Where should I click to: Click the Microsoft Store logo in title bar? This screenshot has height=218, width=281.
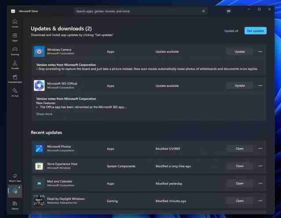click(13, 11)
